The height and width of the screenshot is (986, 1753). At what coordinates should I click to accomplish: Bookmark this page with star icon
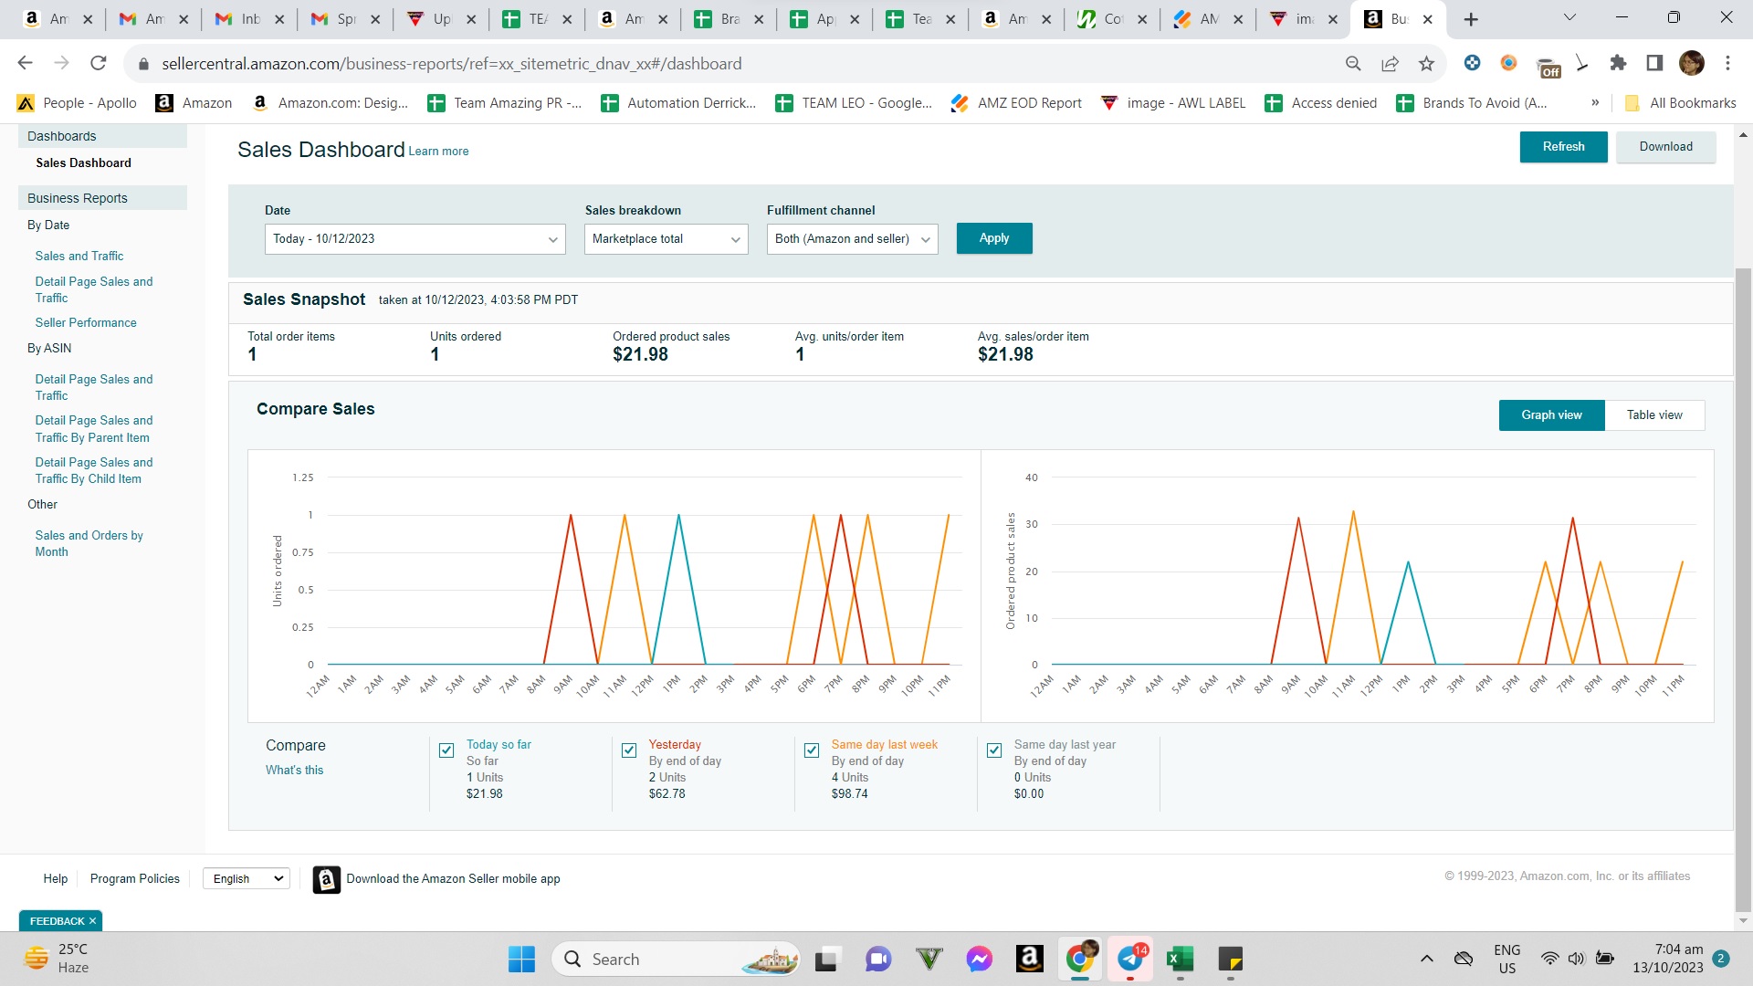1426,63
